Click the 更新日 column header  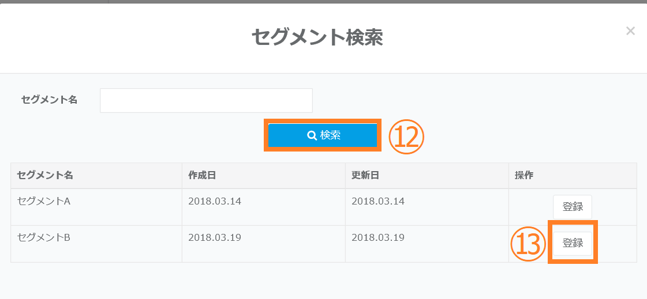pyautogui.click(x=365, y=175)
